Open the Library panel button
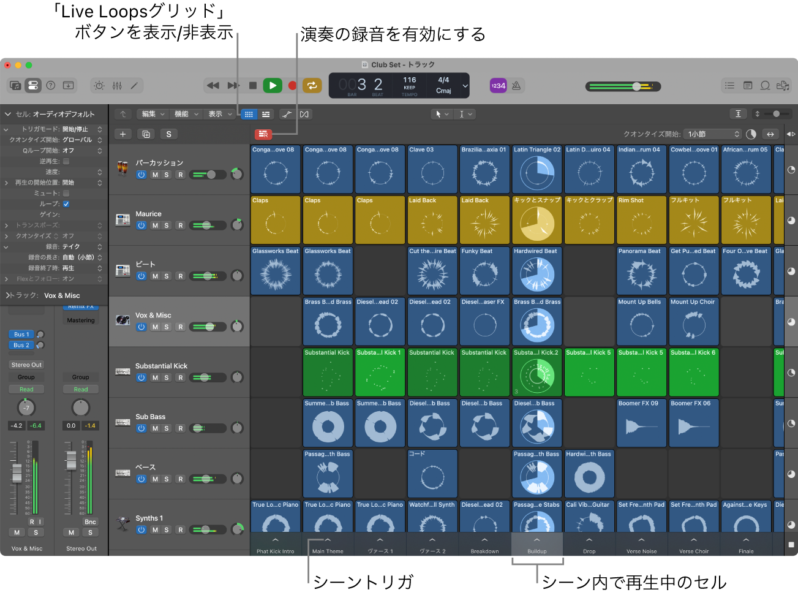Viewport: 798px width, 595px height. click(x=15, y=86)
